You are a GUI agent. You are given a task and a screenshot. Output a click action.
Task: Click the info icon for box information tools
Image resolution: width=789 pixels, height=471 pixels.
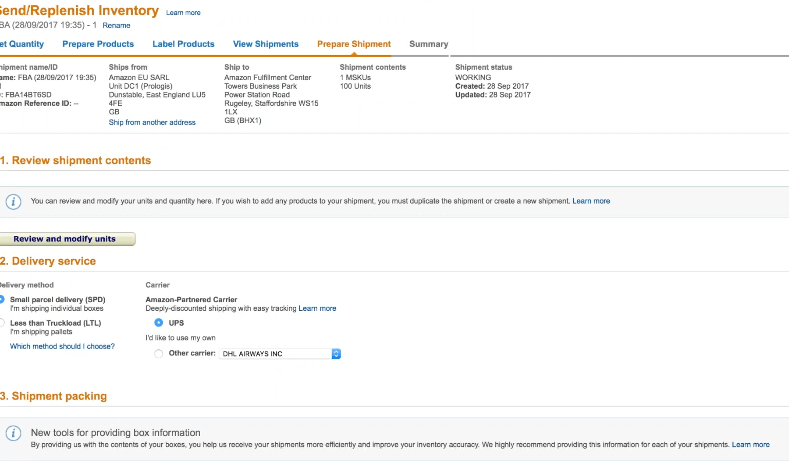click(x=13, y=433)
